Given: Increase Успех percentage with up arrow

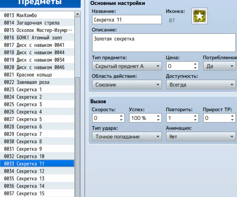Looking at the screenshot, I should [158, 116].
